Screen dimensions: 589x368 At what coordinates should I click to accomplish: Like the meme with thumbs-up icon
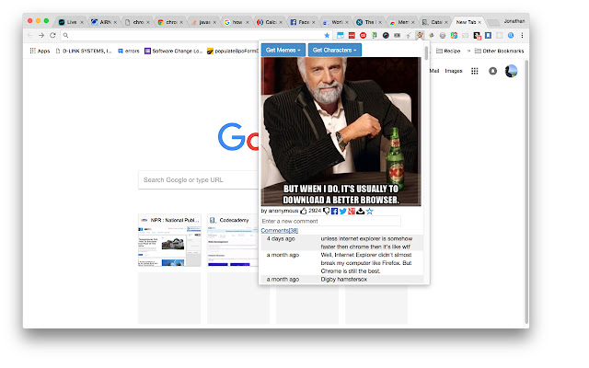[x=304, y=211]
